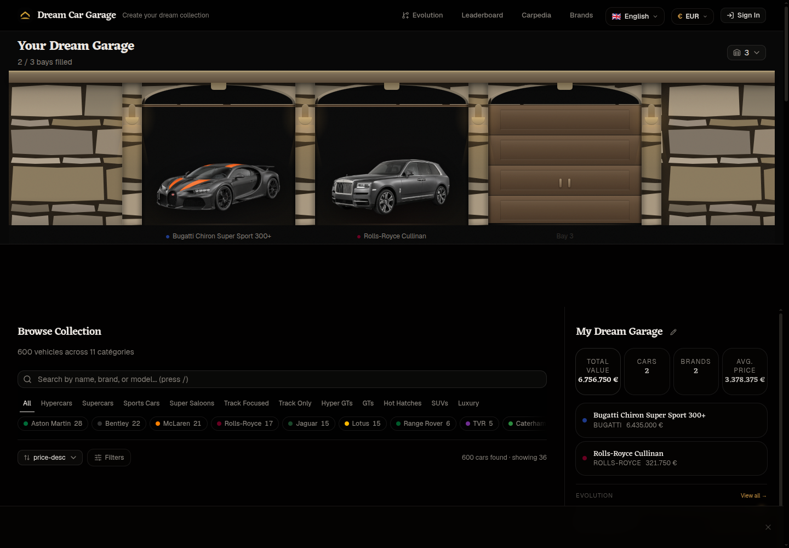This screenshot has width=789, height=548.
Task: Open Carpedia from the navigation
Action: coord(536,15)
